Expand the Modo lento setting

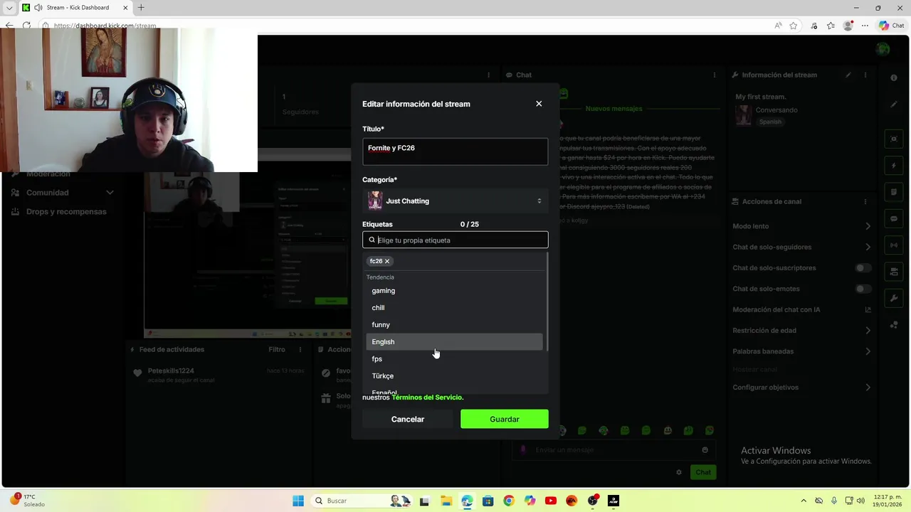(868, 226)
